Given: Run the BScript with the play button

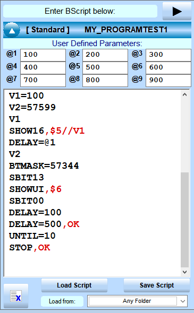Looking at the screenshot, I should coord(177,11).
